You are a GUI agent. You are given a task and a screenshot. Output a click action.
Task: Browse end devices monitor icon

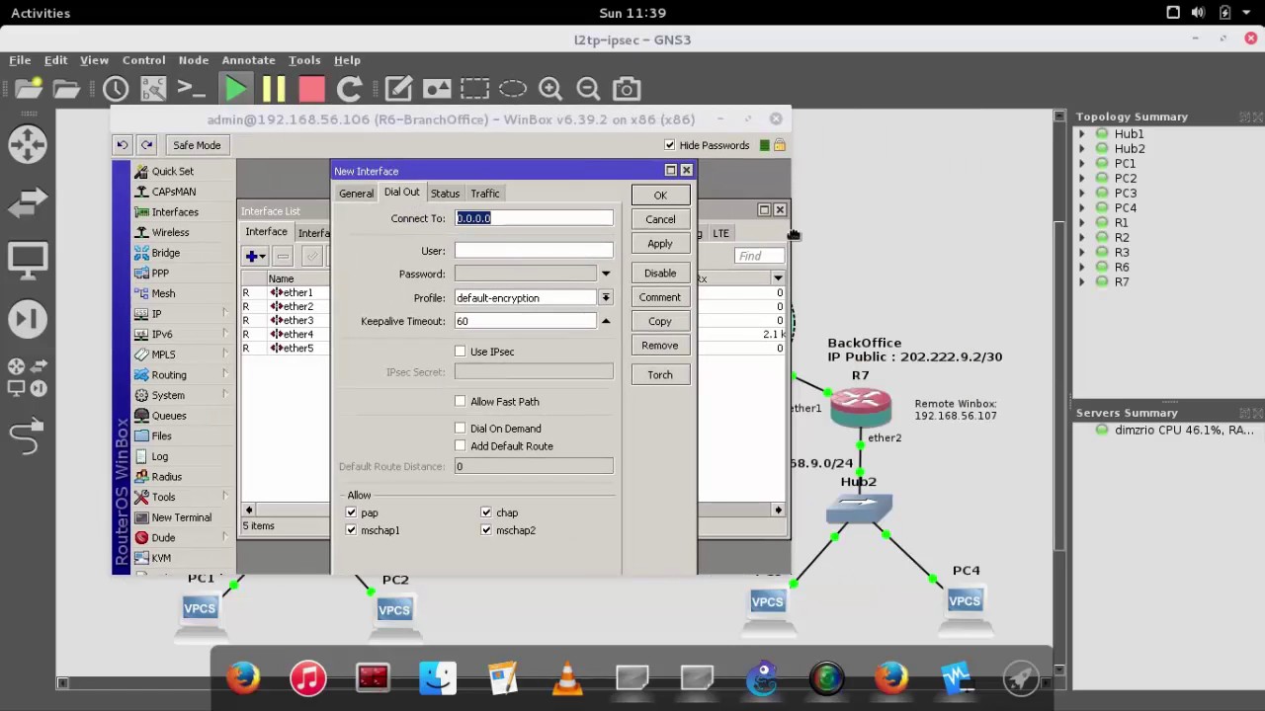click(28, 261)
